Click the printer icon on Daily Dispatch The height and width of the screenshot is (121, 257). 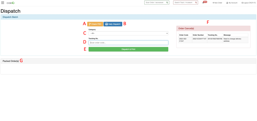(106, 24)
